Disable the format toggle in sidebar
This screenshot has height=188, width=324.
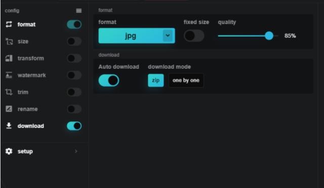coord(74,24)
